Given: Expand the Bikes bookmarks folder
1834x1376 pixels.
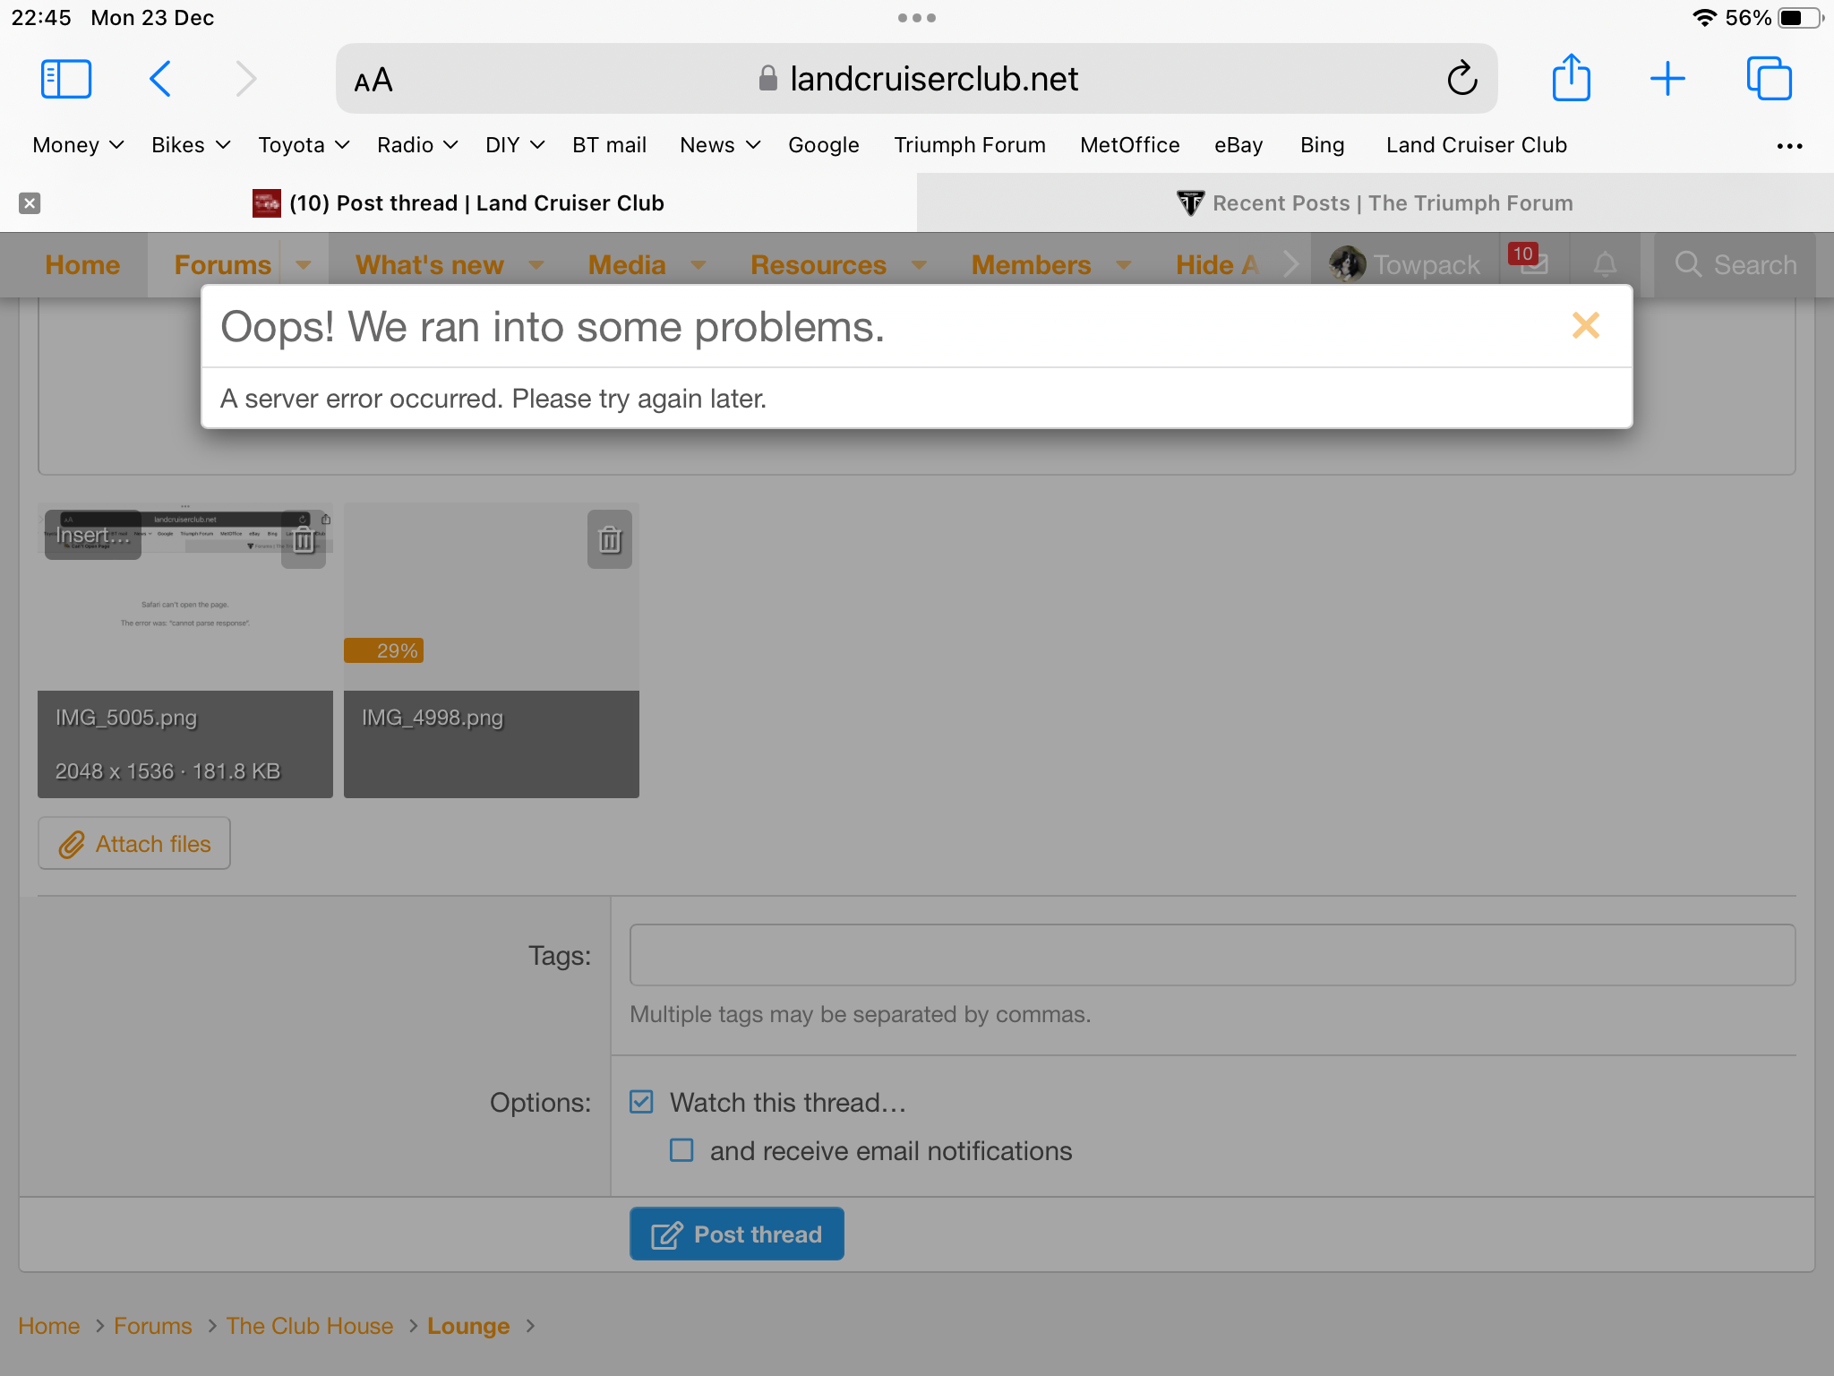Looking at the screenshot, I should tap(191, 145).
